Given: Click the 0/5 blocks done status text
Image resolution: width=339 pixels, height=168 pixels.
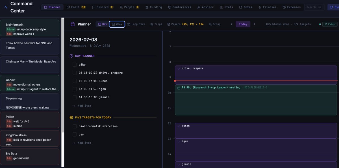Looking at the screenshot, I should click(x=278, y=24).
